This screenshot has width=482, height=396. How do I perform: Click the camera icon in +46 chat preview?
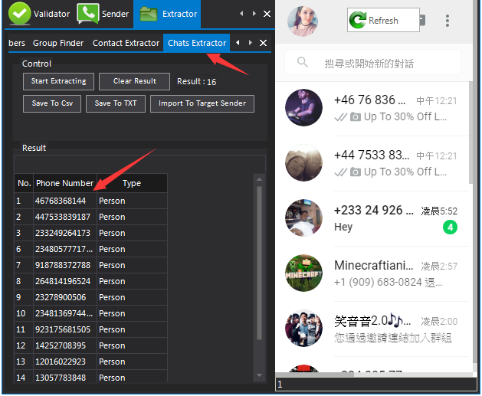point(356,117)
